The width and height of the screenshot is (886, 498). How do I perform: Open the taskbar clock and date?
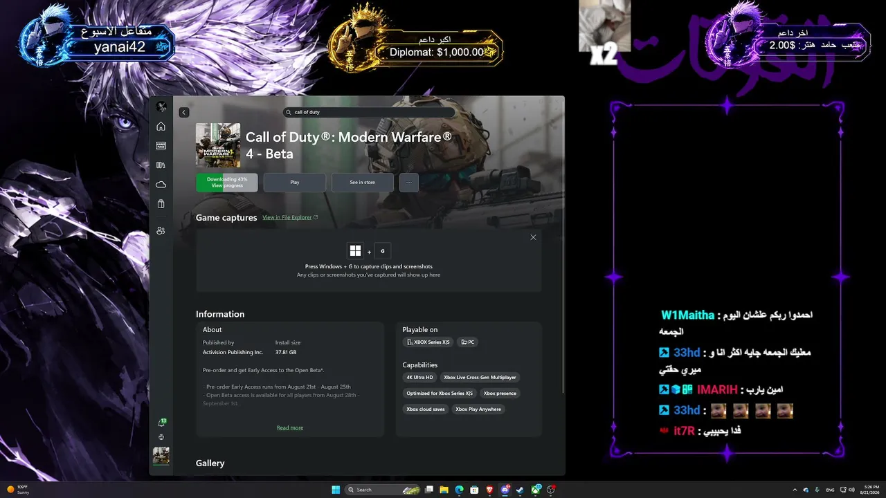(x=871, y=490)
